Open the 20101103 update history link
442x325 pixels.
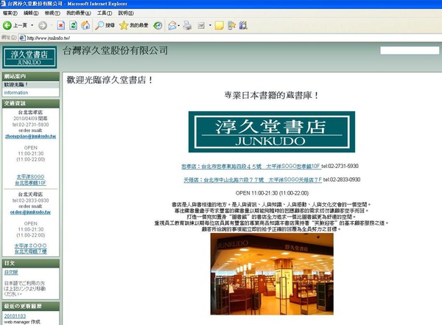(x=15, y=316)
